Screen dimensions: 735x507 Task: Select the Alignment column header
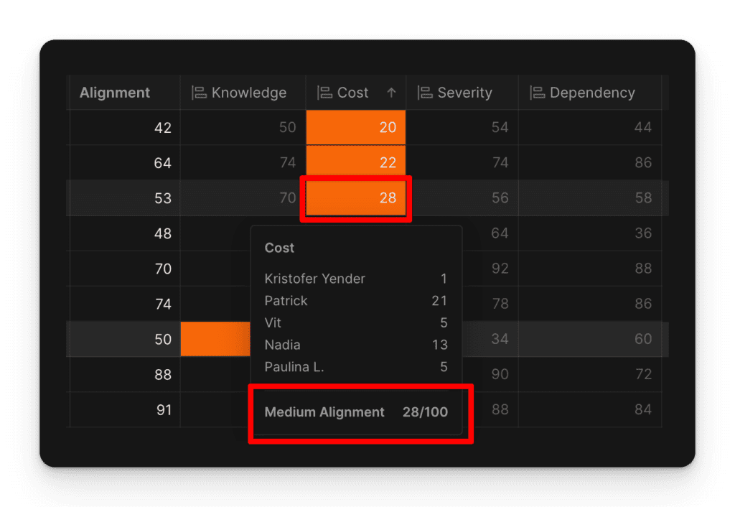[115, 93]
